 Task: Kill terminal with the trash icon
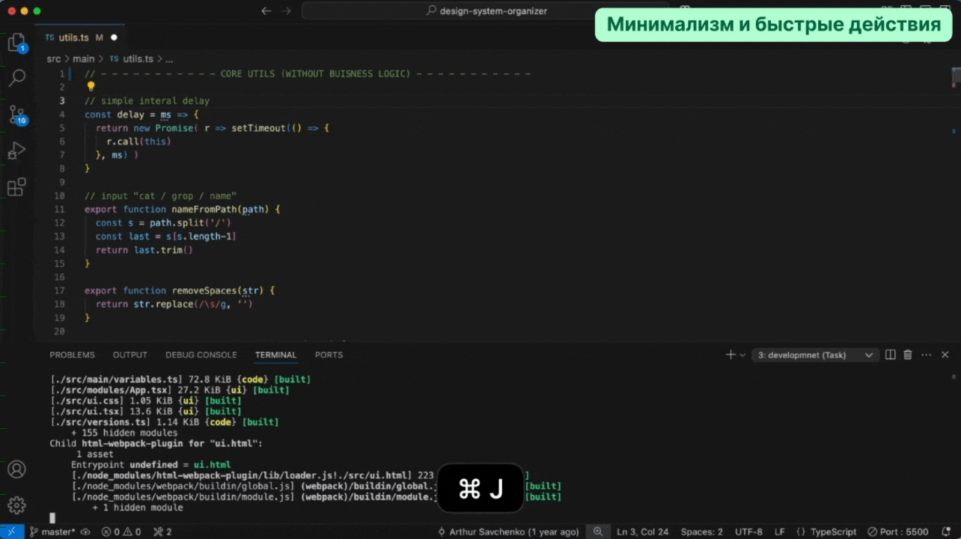pyautogui.click(x=908, y=355)
